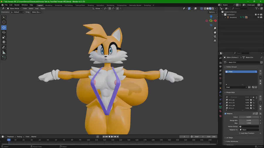The image size is (264, 148).
Task: Switch to the Modeling workspace tab
Action: pos(49,5)
